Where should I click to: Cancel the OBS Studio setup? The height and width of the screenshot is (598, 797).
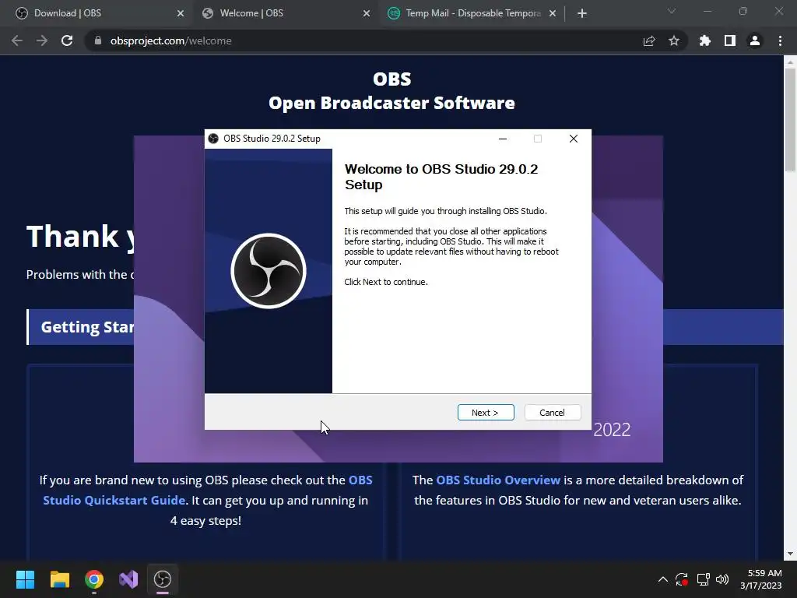(x=552, y=413)
